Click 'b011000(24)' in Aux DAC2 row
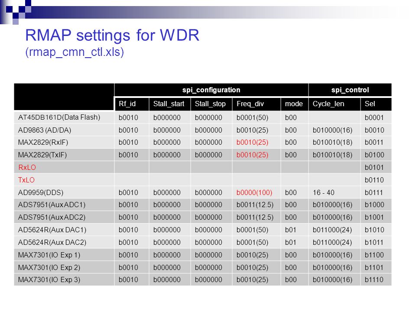 (332, 242)
